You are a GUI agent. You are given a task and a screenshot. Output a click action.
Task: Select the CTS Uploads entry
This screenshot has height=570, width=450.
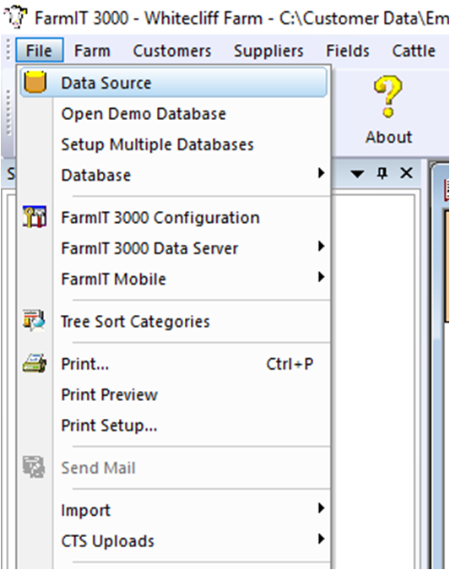click(174, 540)
